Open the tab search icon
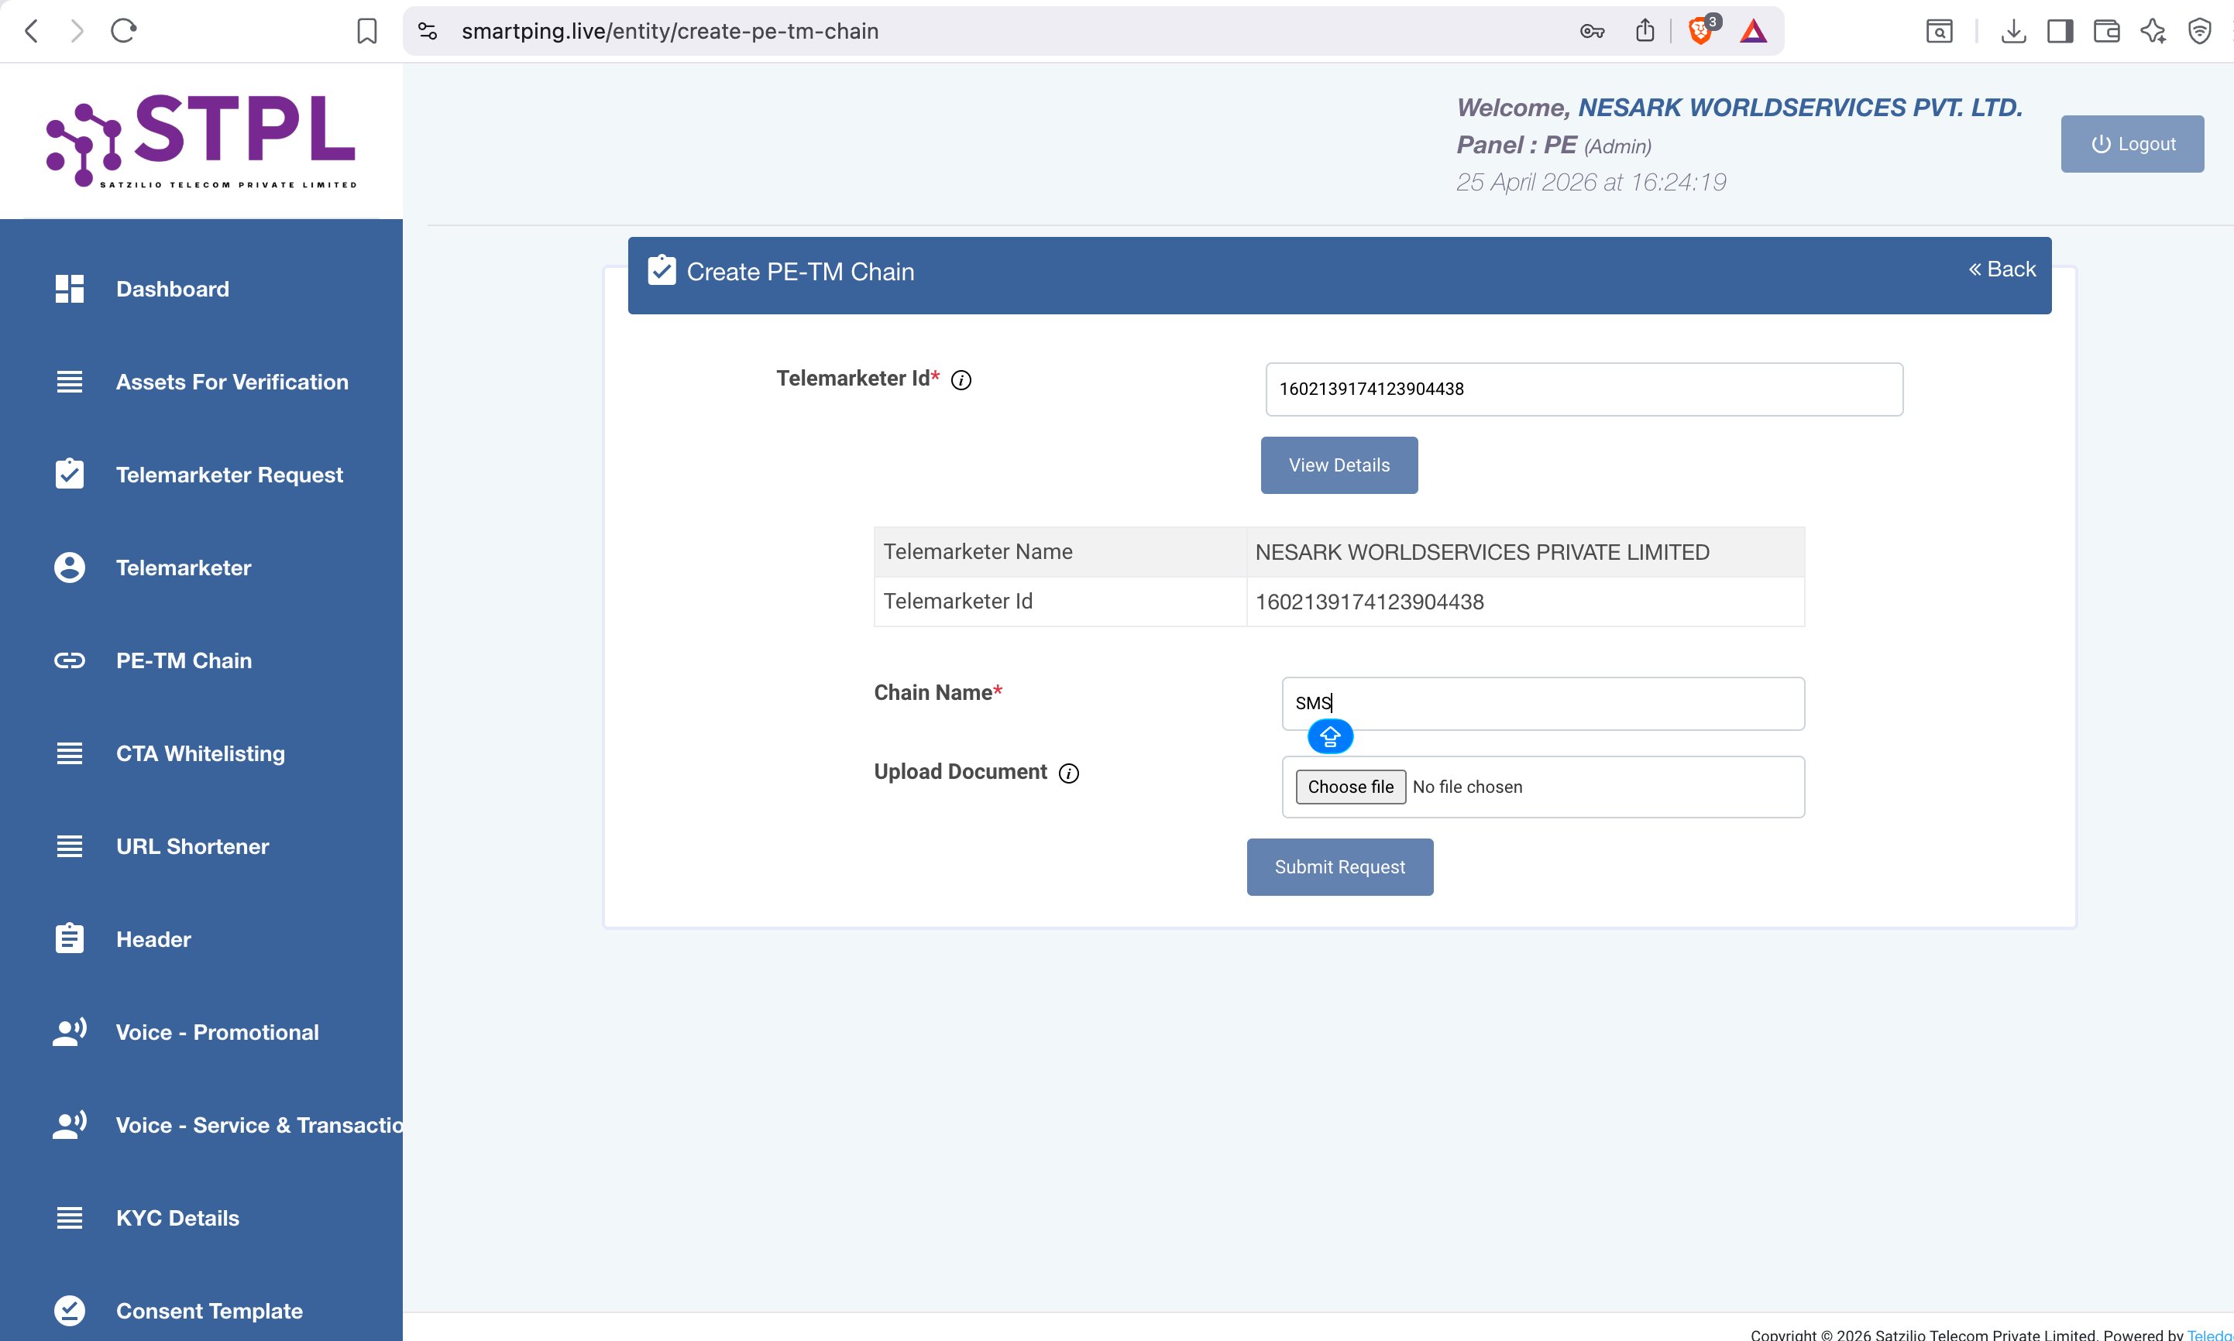This screenshot has height=1341, width=2234. tap(1940, 31)
